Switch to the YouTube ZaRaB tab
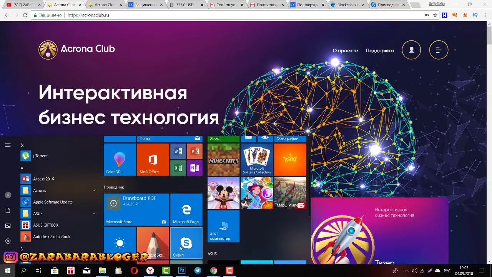The image size is (492, 277). [x=23, y=5]
